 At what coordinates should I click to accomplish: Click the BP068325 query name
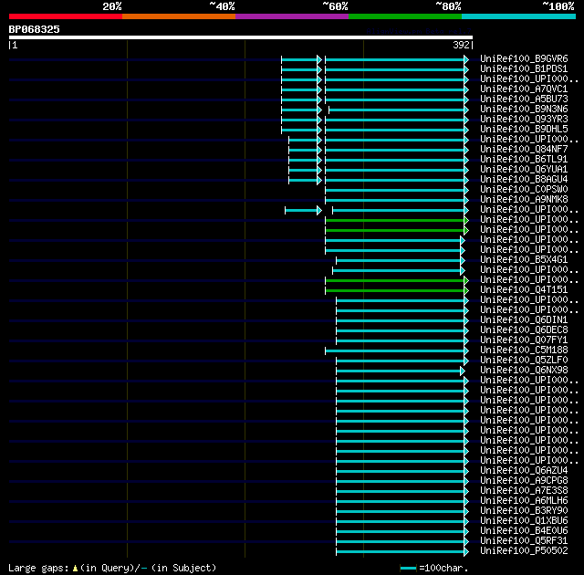35,29
